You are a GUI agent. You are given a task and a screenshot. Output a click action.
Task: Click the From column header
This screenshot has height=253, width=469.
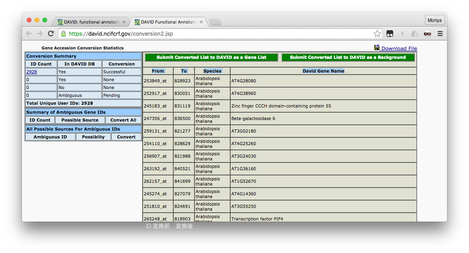tap(158, 71)
